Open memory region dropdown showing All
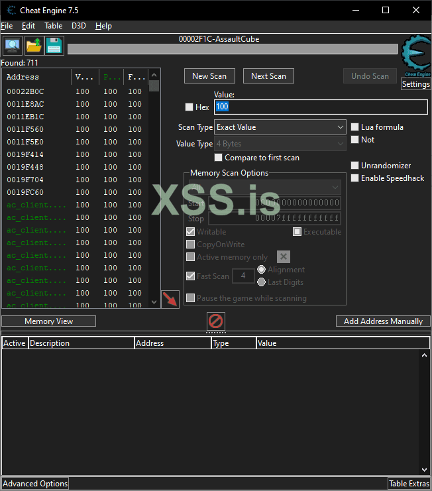 (265, 188)
